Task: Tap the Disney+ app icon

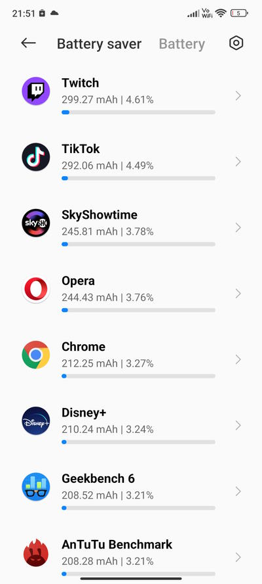Action: pyautogui.click(x=35, y=421)
